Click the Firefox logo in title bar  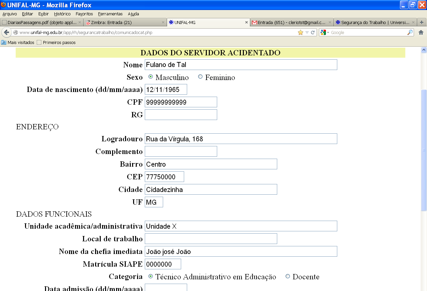3,5
